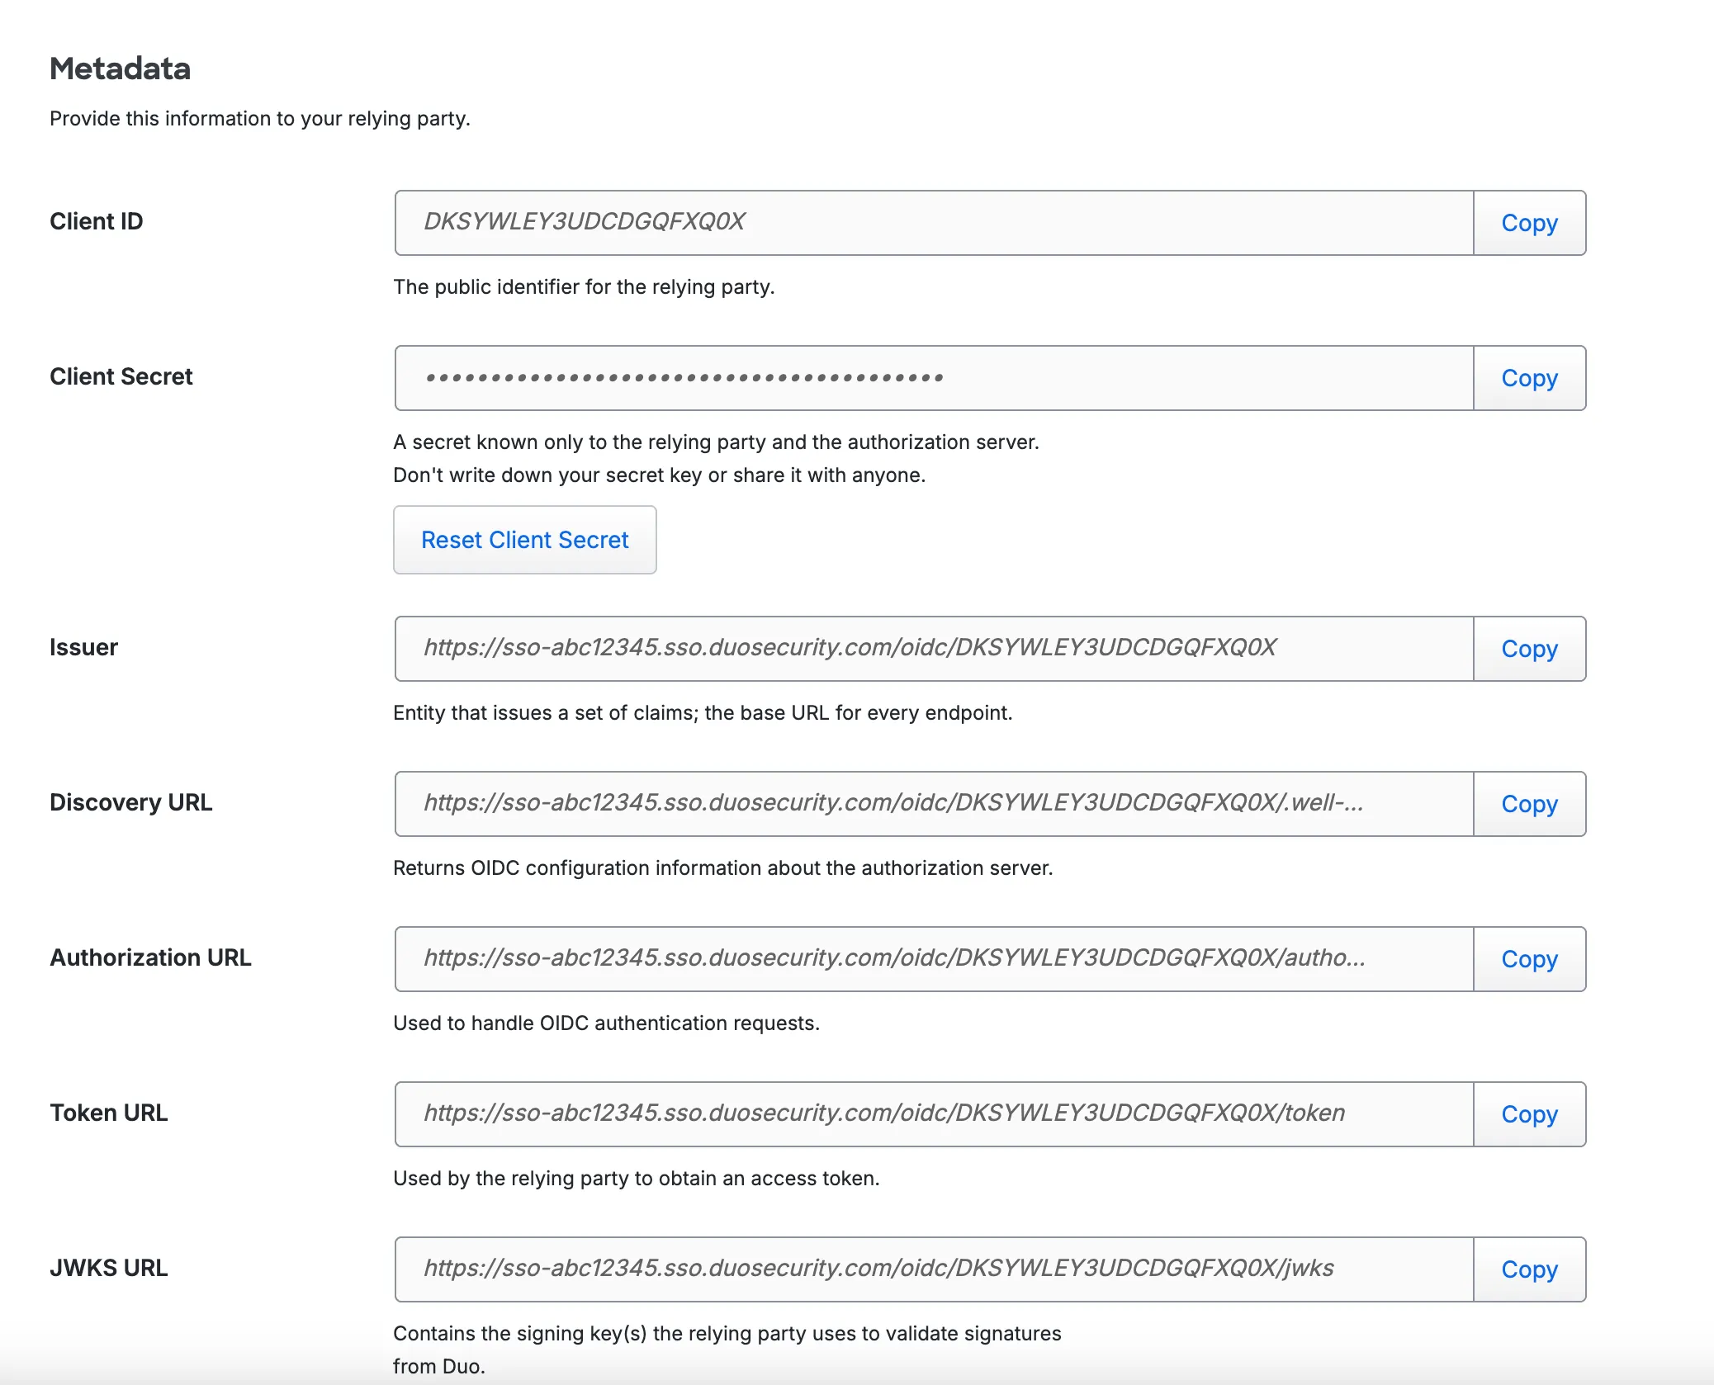Viewport: 1714px width, 1385px height.
Task: Copy the Client ID value
Action: (x=1528, y=223)
